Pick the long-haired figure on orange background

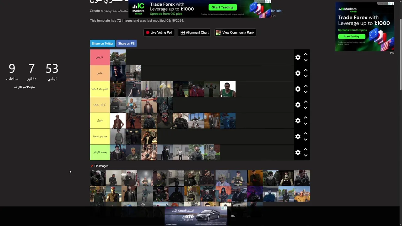[223, 194]
